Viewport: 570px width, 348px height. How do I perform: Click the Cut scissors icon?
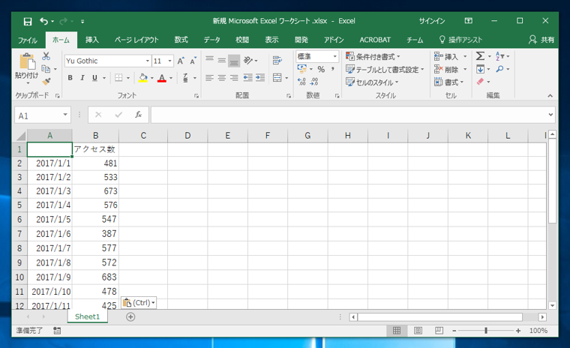coord(46,56)
